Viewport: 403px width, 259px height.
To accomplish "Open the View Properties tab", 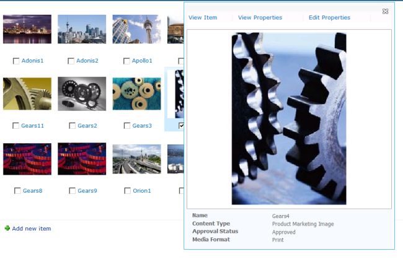I will 260,17.
